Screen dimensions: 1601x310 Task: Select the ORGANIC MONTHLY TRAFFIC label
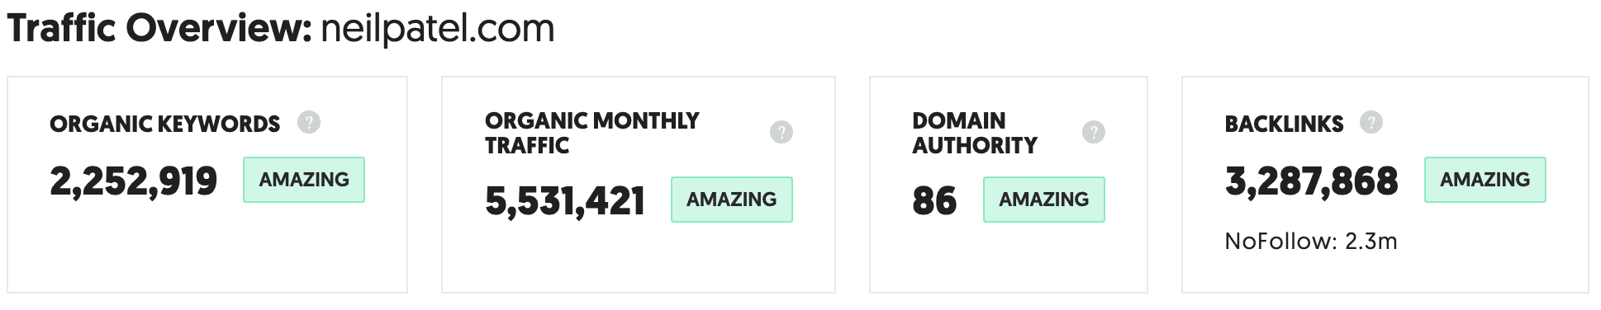[x=592, y=133]
